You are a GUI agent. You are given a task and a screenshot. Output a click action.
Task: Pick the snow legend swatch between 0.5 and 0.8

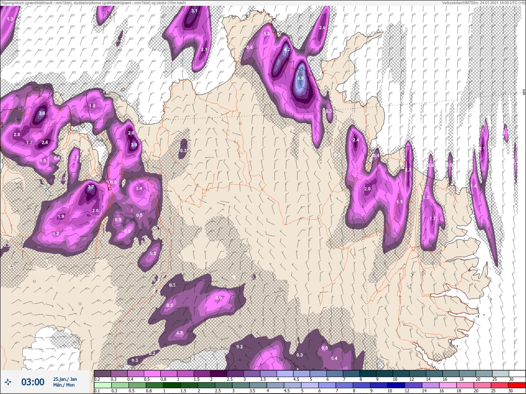pos(152,373)
